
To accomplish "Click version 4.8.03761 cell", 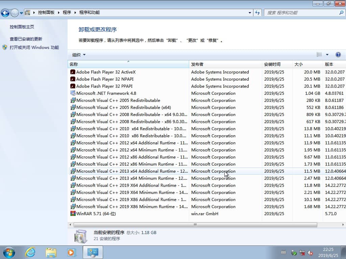I will 334,93.
